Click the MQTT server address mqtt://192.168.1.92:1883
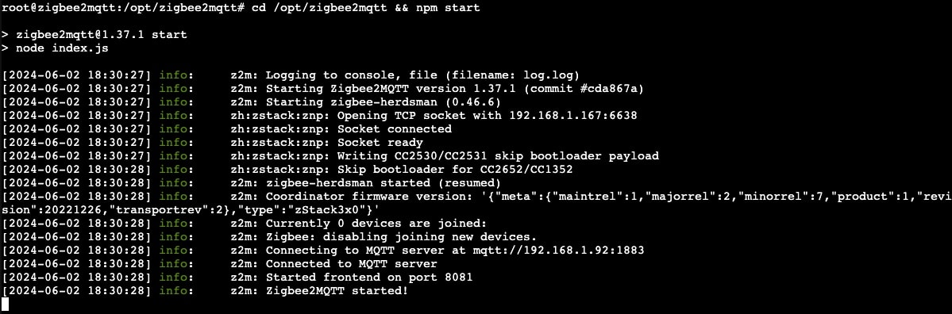The image size is (952, 314). [557, 251]
